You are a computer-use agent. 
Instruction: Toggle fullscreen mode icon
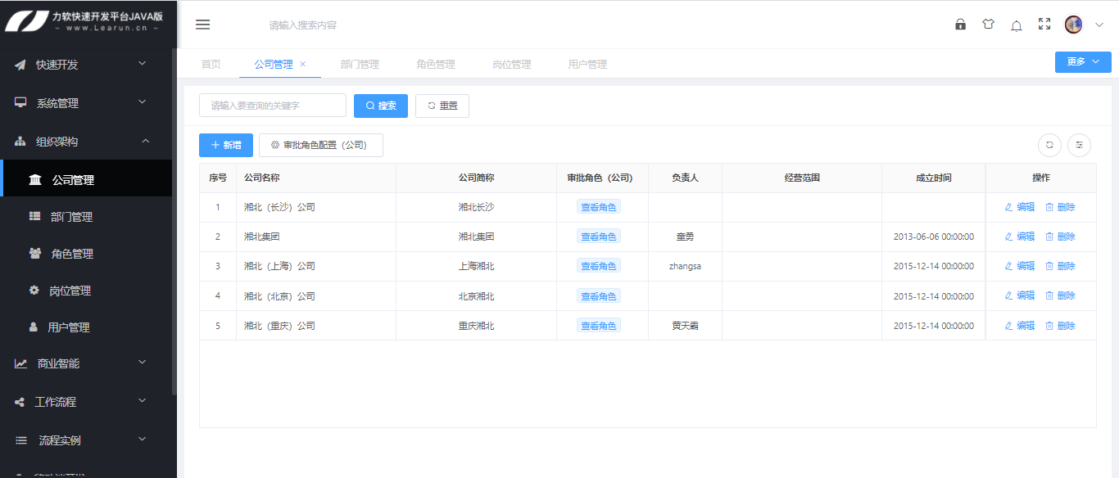pos(1044,25)
